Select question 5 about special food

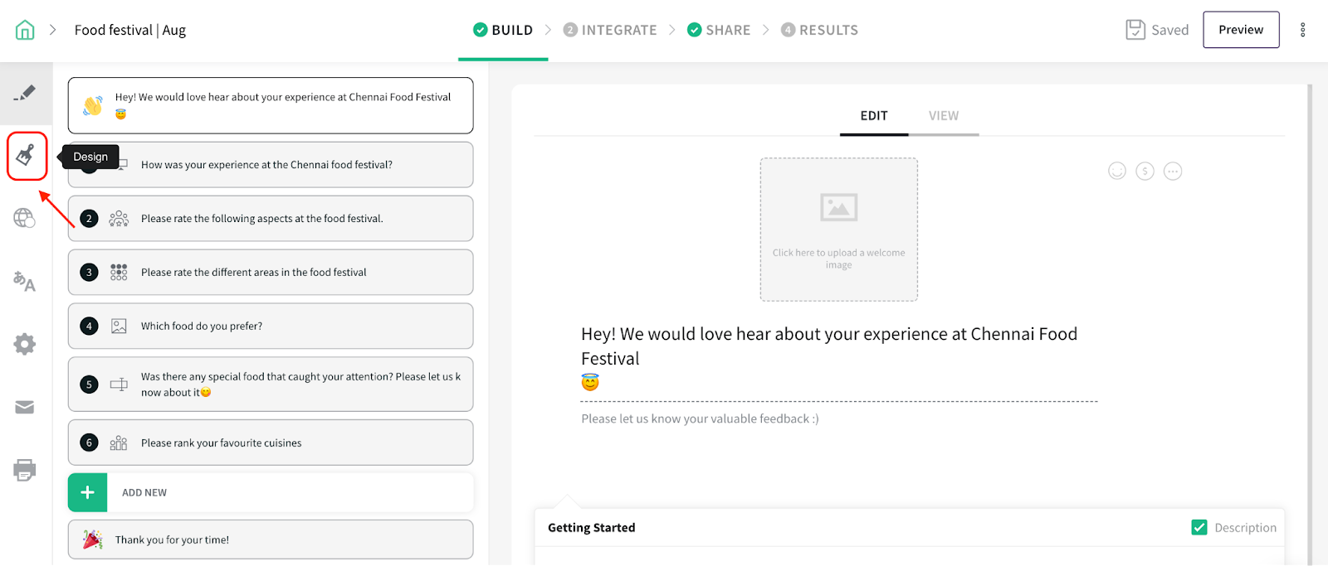[271, 385]
